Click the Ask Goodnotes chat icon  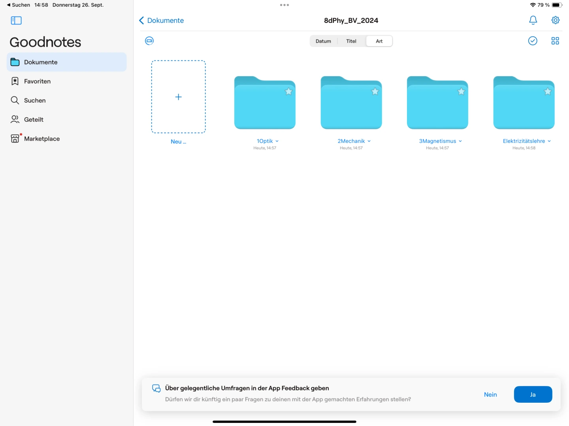point(149,41)
